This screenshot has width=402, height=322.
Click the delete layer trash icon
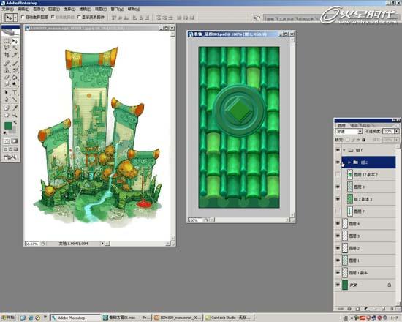(392, 309)
